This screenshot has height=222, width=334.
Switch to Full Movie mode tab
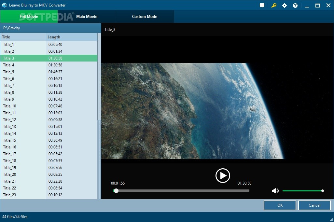(29, 16)
